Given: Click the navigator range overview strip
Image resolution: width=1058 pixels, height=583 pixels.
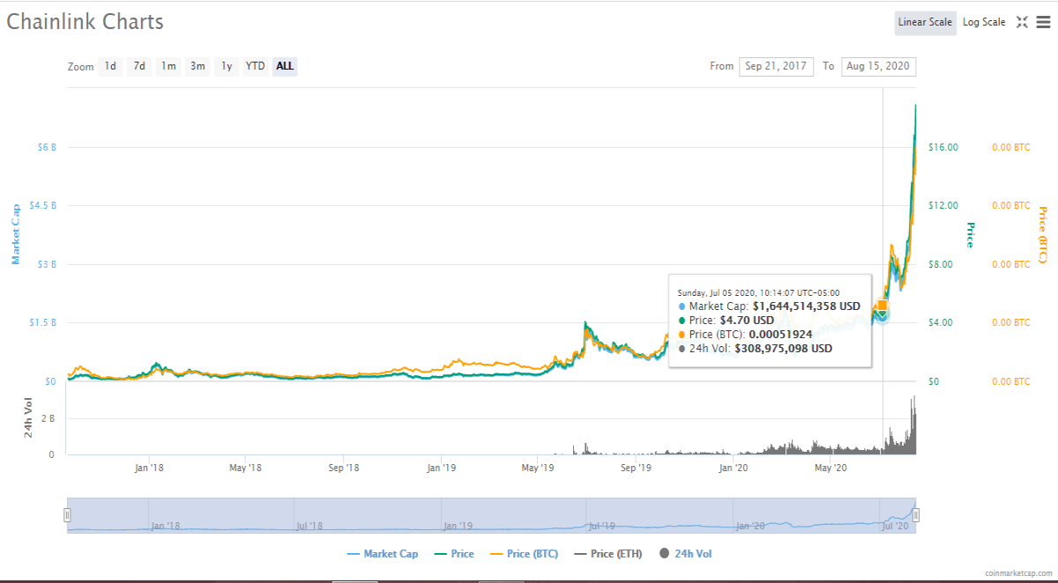Looking at the screenshot, I should pos(491,515).
